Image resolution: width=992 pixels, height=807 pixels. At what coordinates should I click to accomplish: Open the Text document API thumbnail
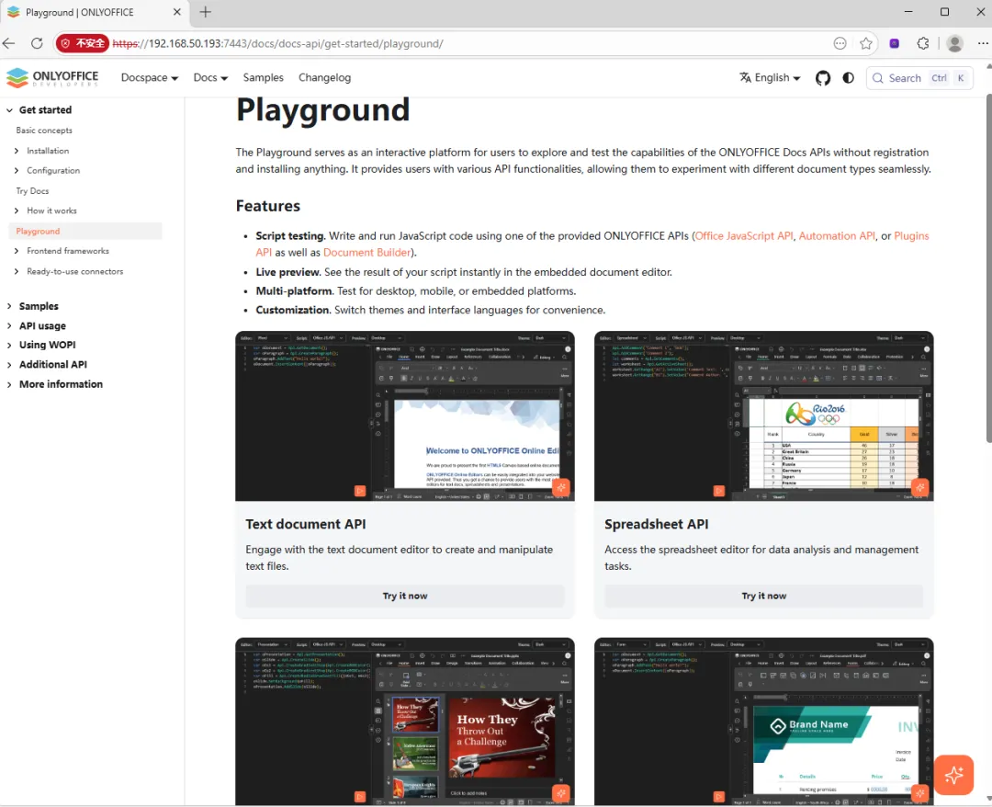pos(405,416)
